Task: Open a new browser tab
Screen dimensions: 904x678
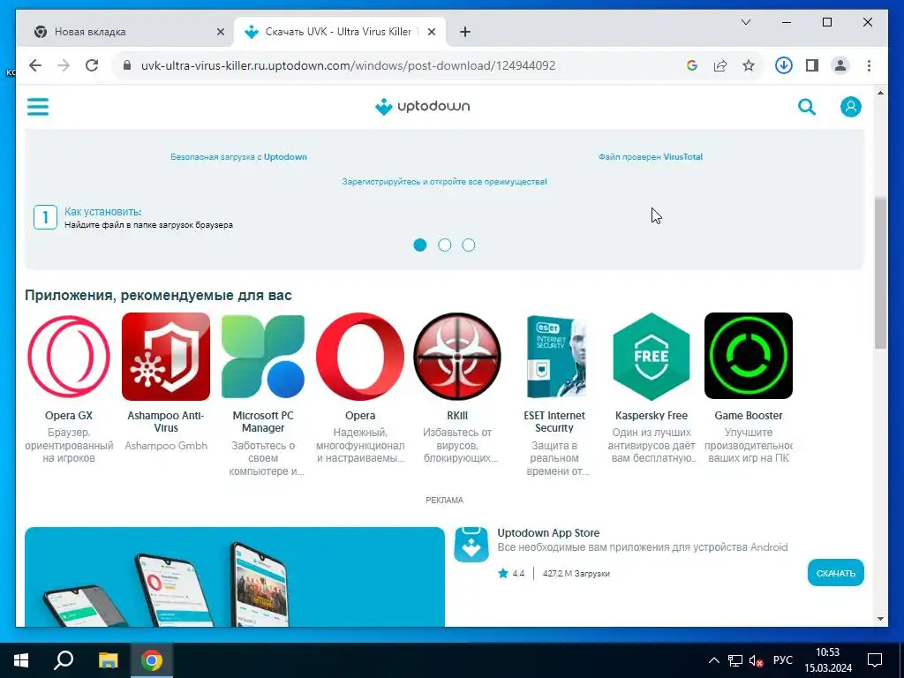Action: pos(464,33)
